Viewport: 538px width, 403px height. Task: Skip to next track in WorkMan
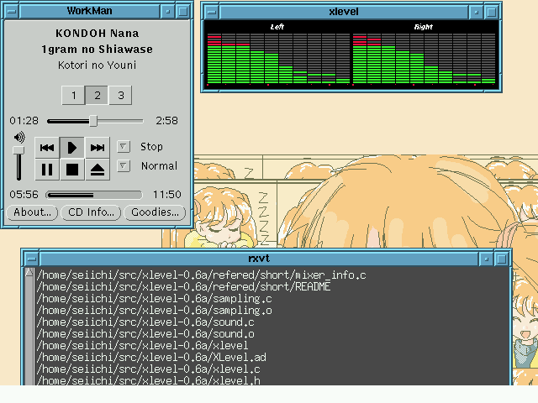tap(98, 148)
